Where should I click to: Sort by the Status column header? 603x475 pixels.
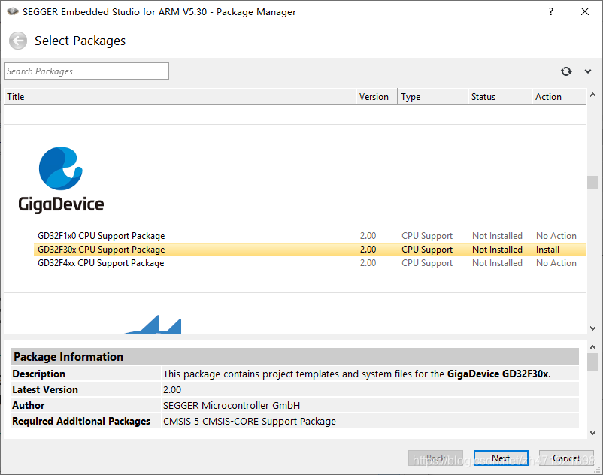(x=499, y=97)
